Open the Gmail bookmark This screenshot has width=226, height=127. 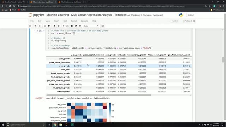point(13,10)
